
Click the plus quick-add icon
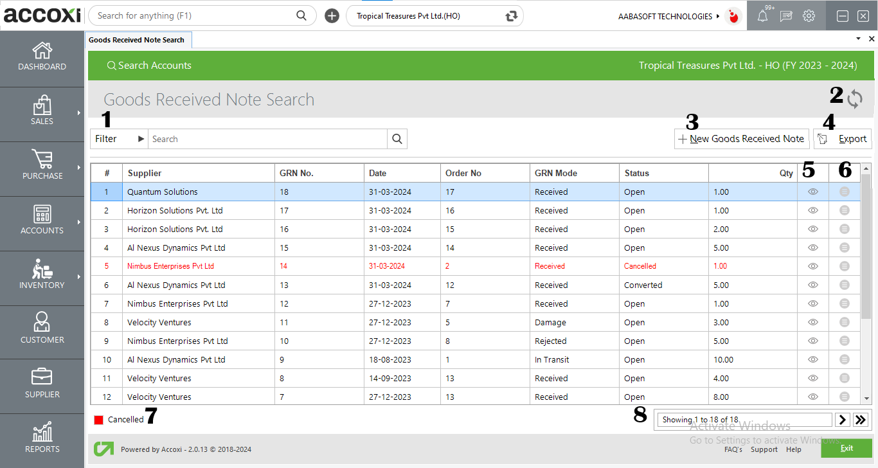pyautogui.click(x=332, y=16)
